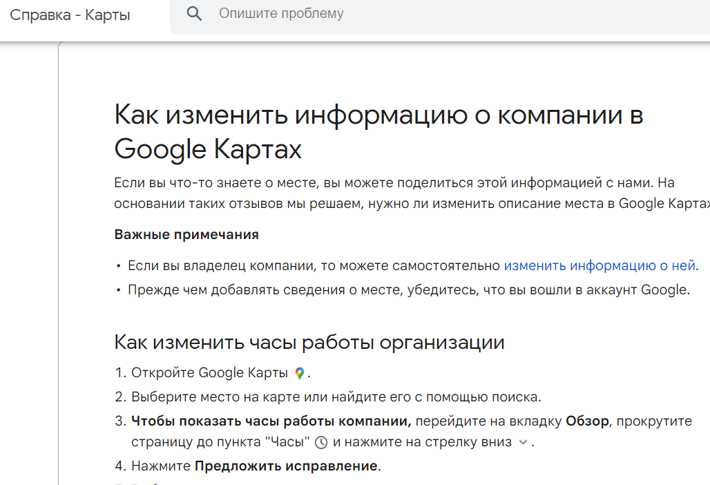Click step 1 'Откройте Google Карты'
This screenshot has height=485, width=710.
210,372
